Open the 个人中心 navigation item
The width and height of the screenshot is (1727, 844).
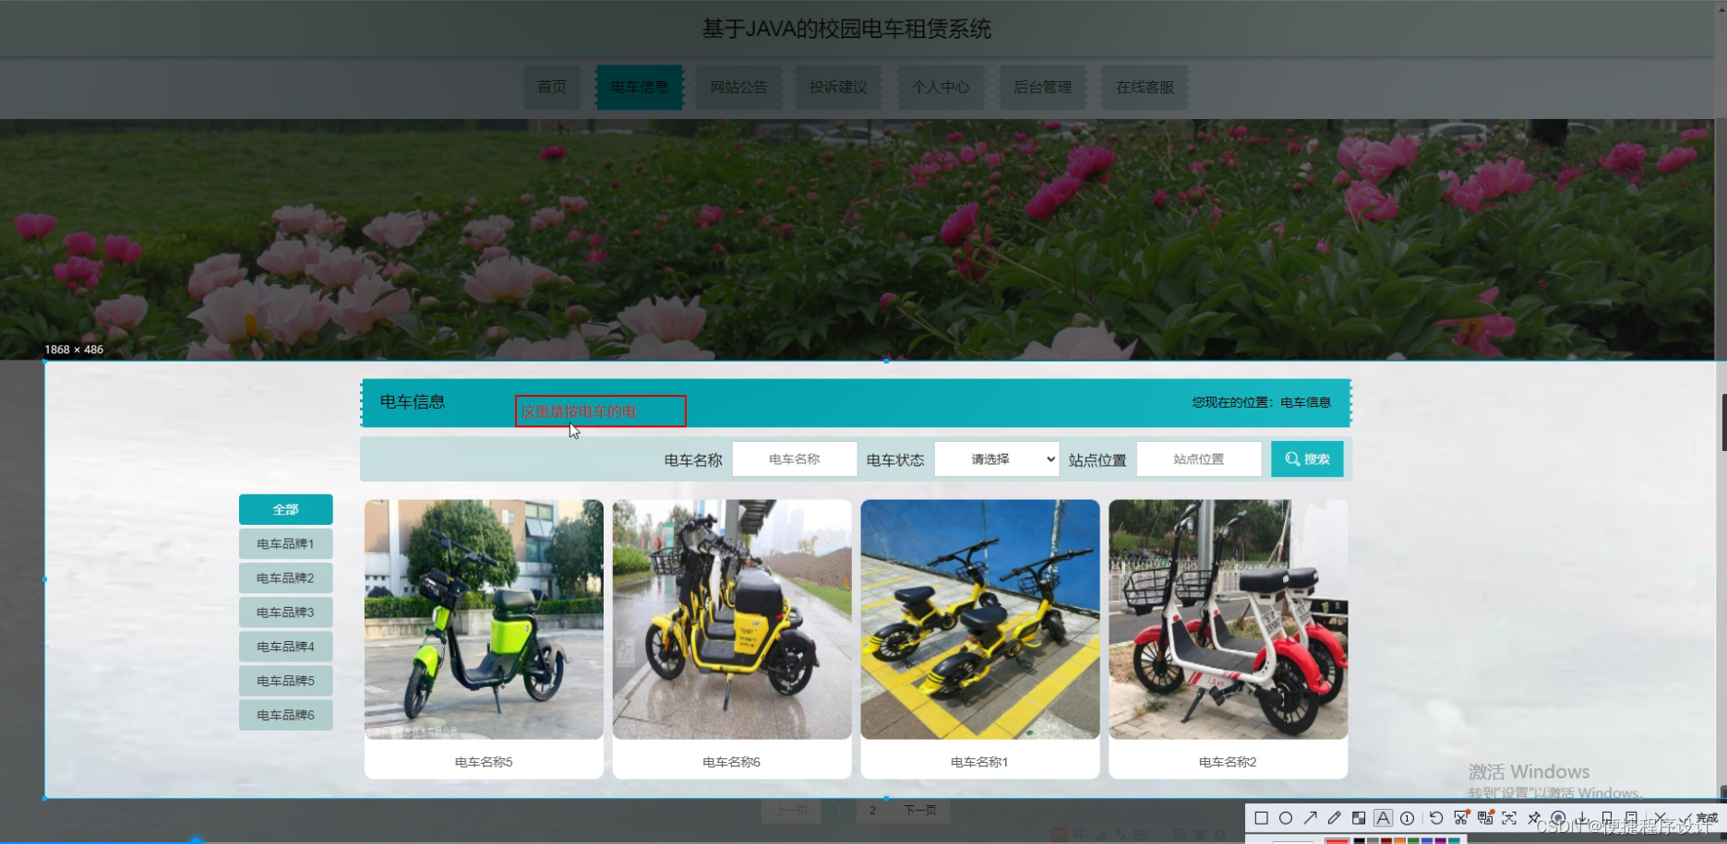click(941, 87)
